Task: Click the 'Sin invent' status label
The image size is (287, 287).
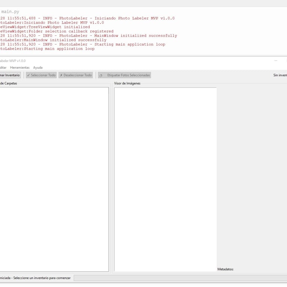Action: pos(280,75)
